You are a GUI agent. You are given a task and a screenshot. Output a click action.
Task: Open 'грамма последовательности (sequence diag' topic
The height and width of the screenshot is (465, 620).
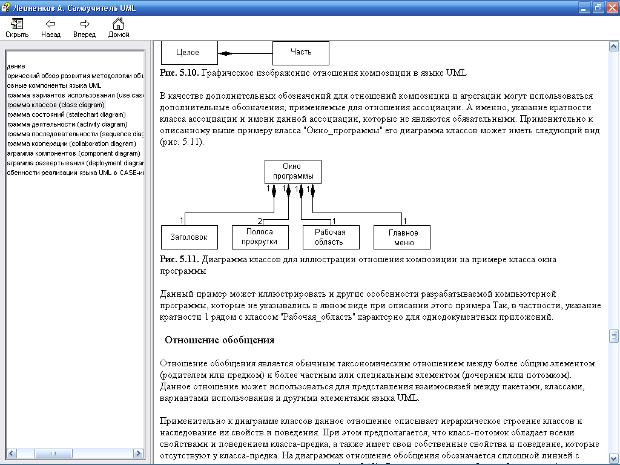click(75, 134)
